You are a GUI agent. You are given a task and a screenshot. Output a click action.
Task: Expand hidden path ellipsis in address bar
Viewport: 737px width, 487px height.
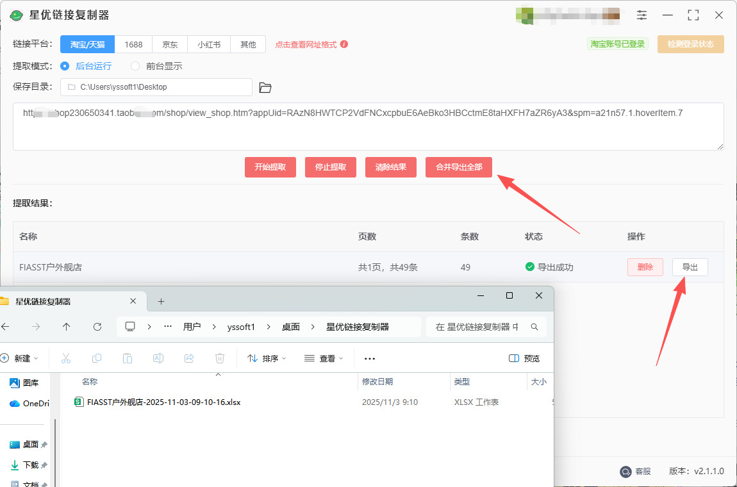[168, 327]
